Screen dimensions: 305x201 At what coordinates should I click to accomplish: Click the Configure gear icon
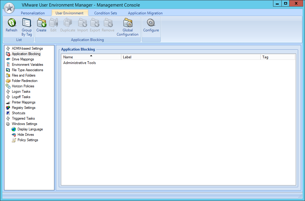coord(151,23)
